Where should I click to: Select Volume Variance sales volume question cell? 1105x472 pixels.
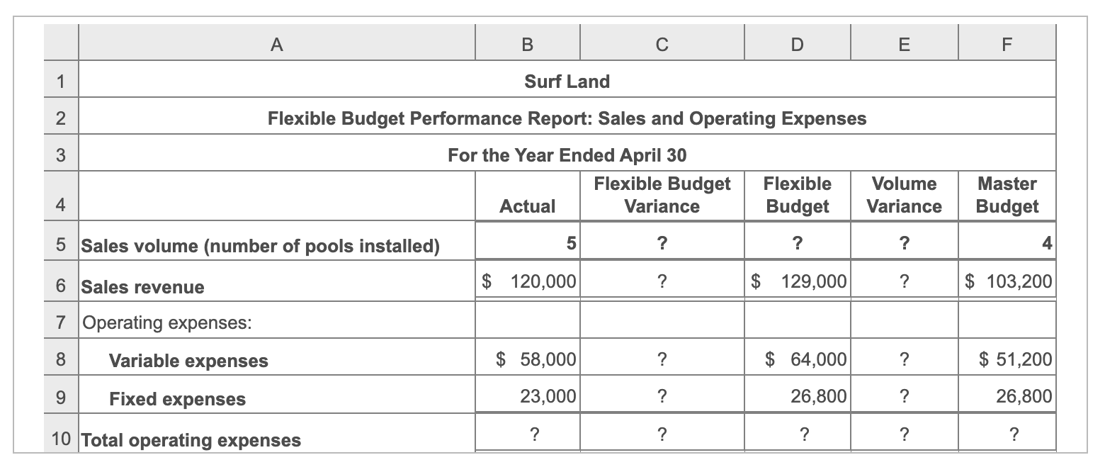pos(904,242)
